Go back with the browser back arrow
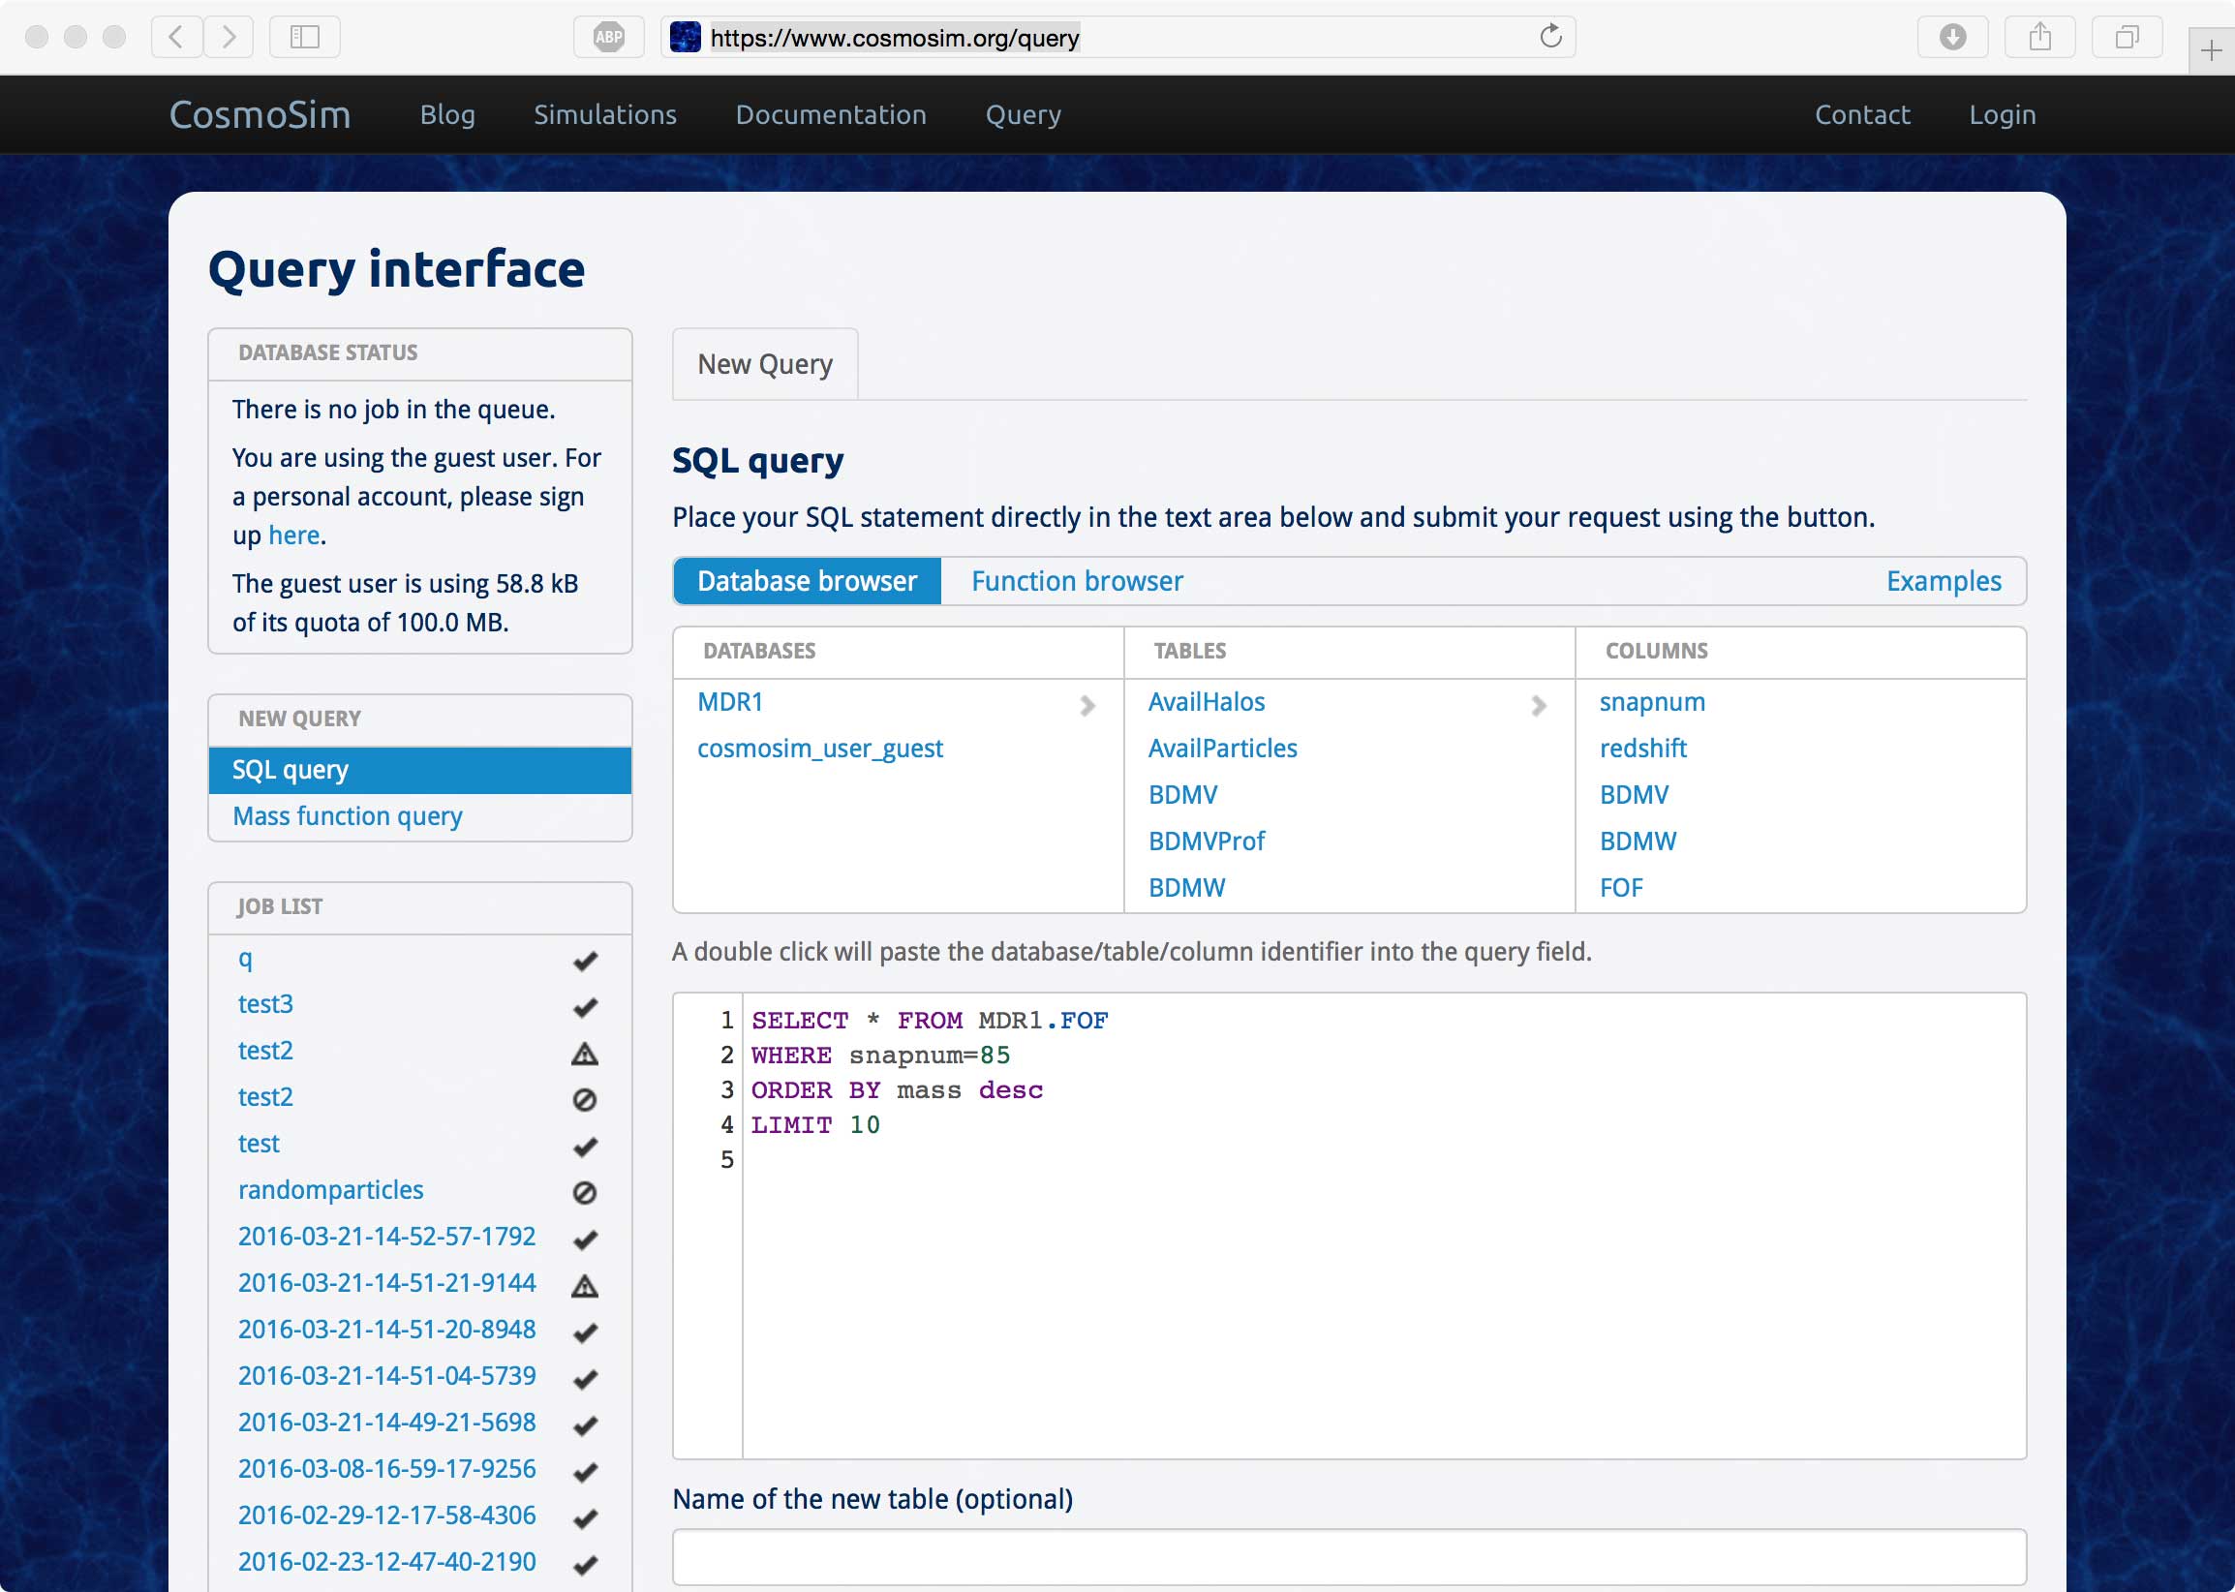Screen dimensions: 2235x1592 176,37
